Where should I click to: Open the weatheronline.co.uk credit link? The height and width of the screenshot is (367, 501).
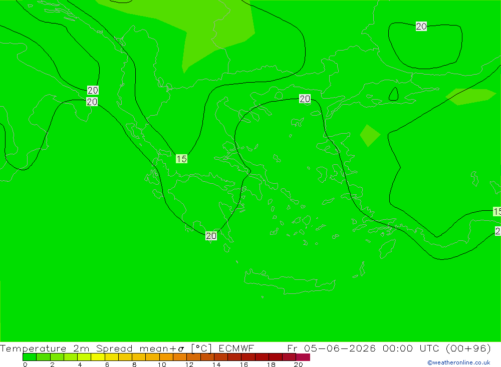(x=459, y=362)
